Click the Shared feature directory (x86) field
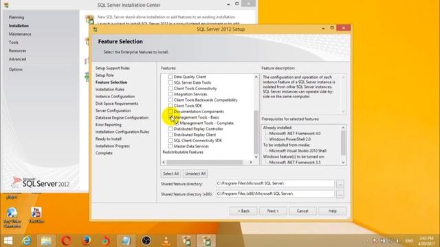The height and width of the screenshot is (247, 440). coord(275,193)
